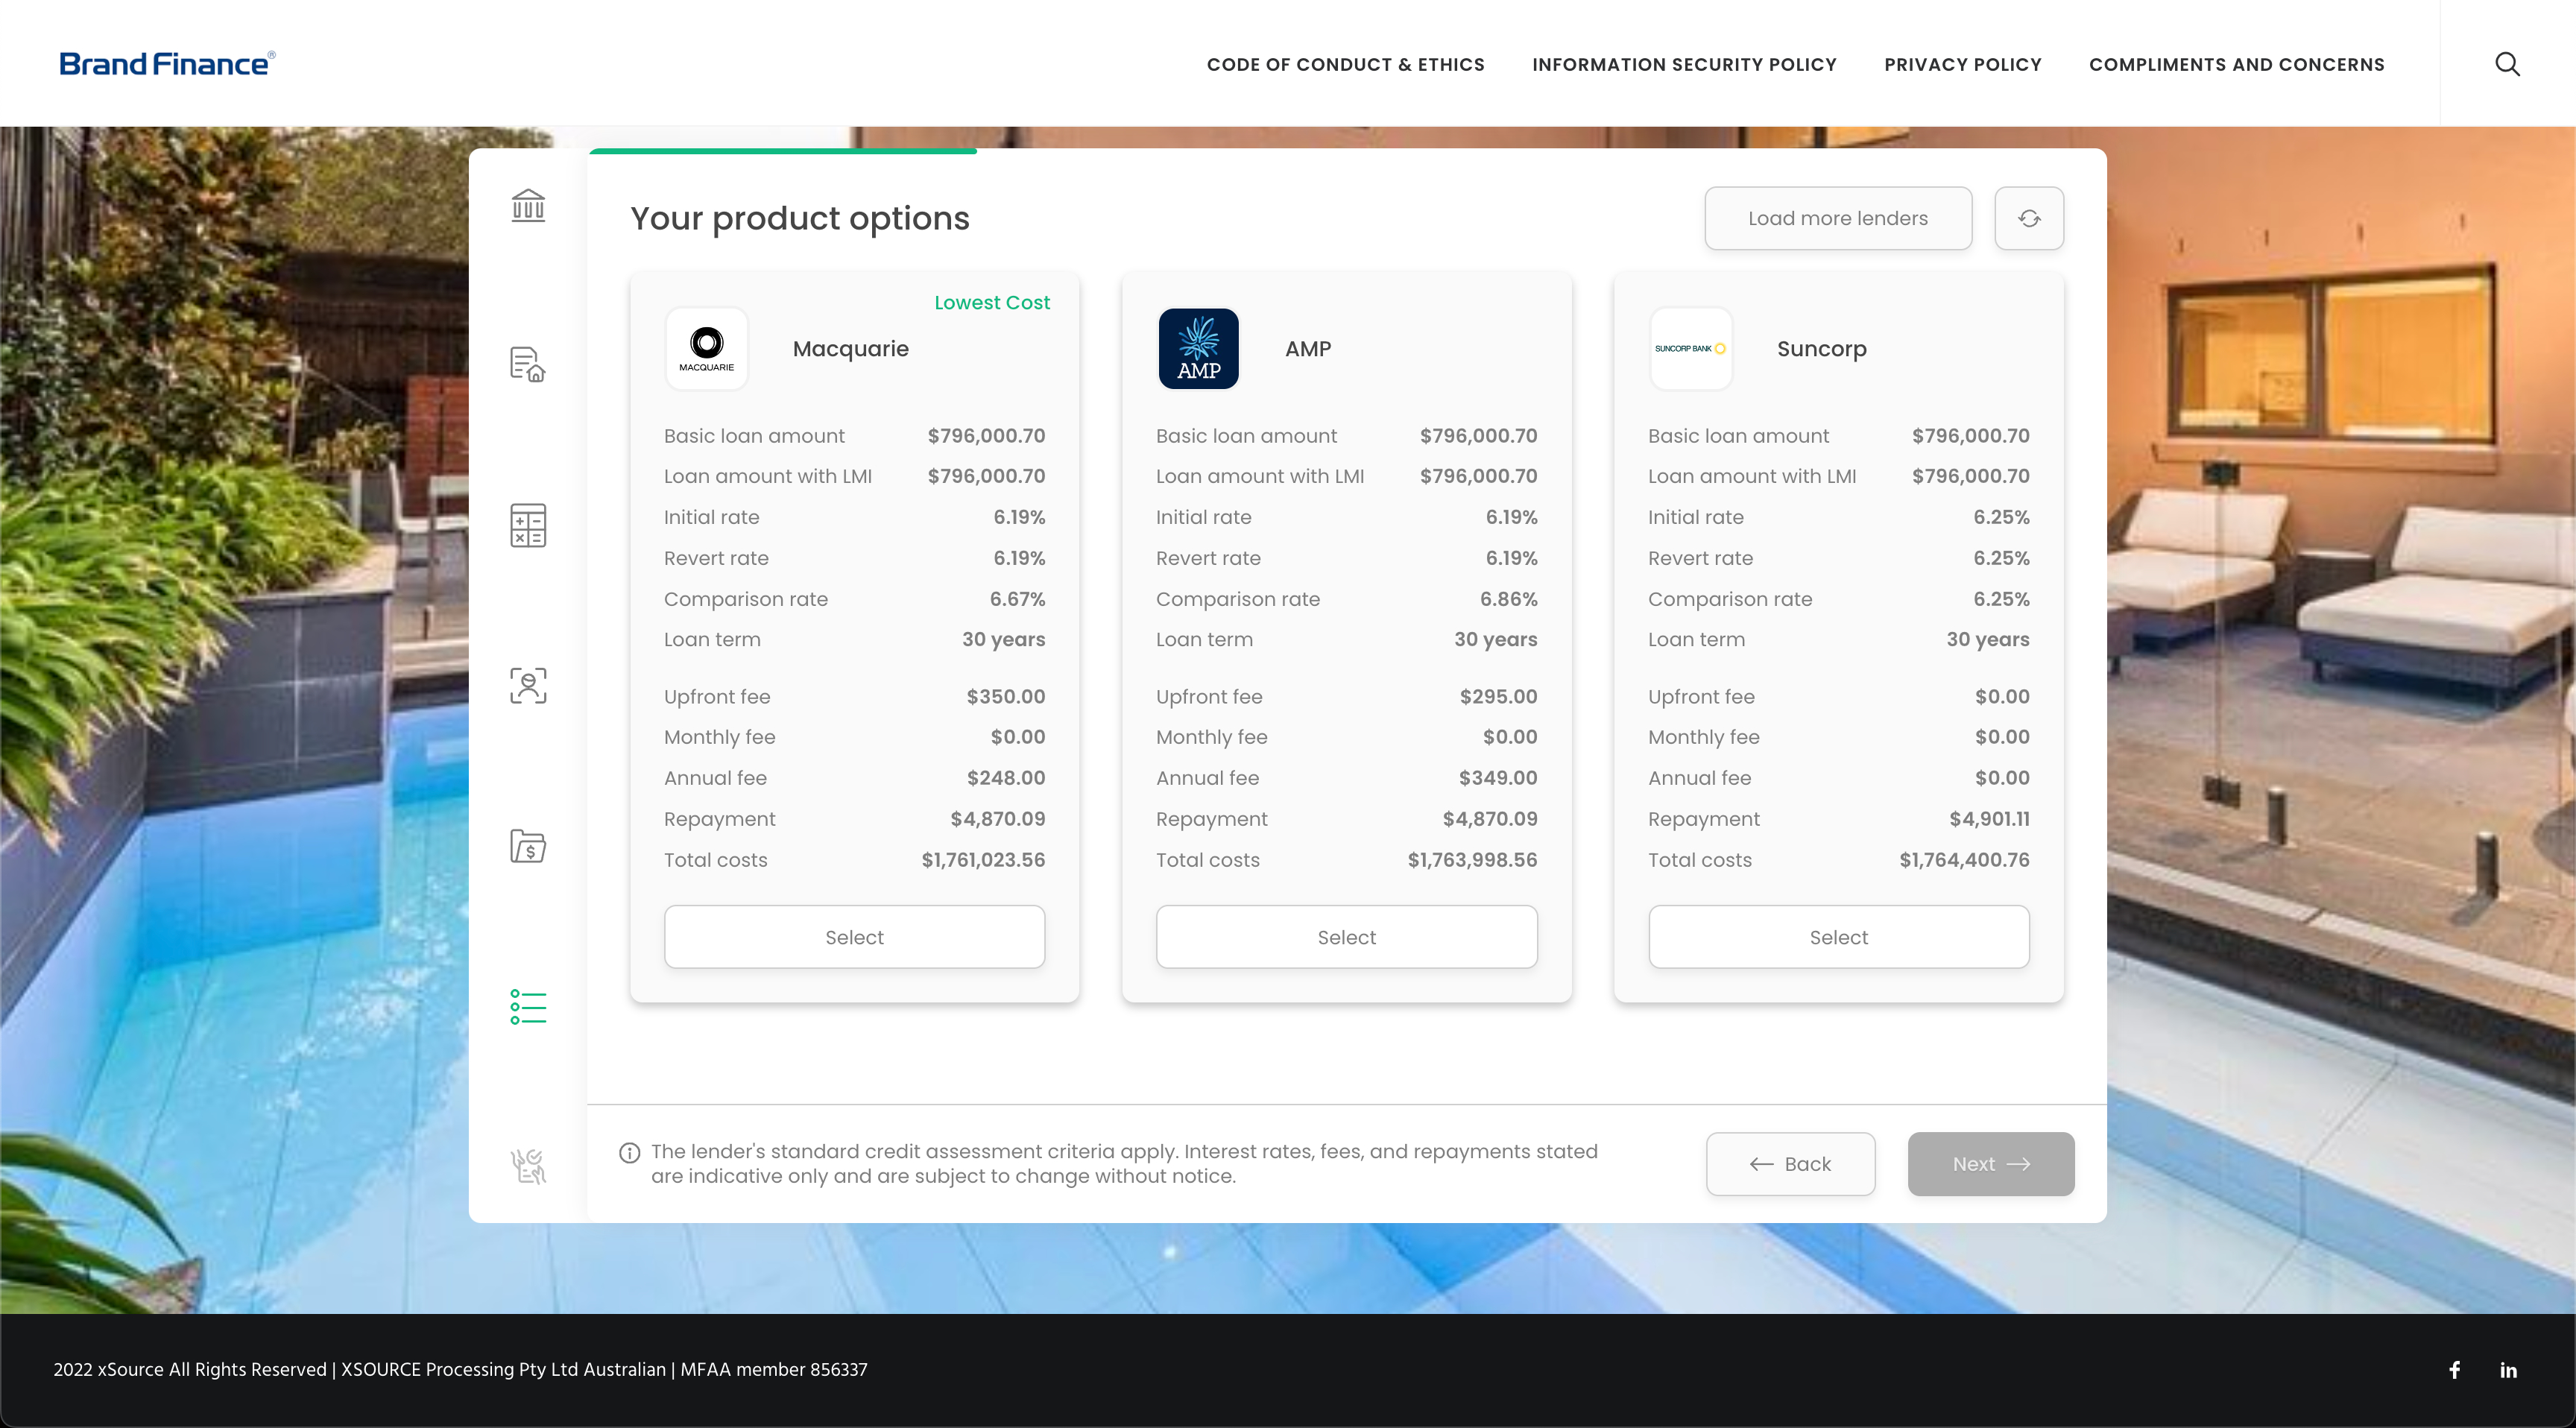
Task: Open the Privacy Policy menu item
Action: 1963,65
